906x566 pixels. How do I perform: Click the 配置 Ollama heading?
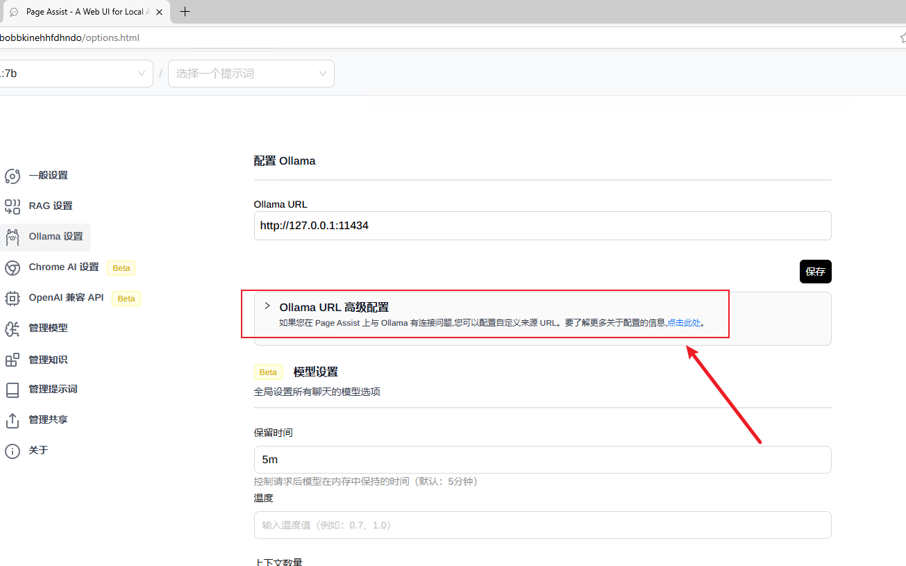[285, 161]
